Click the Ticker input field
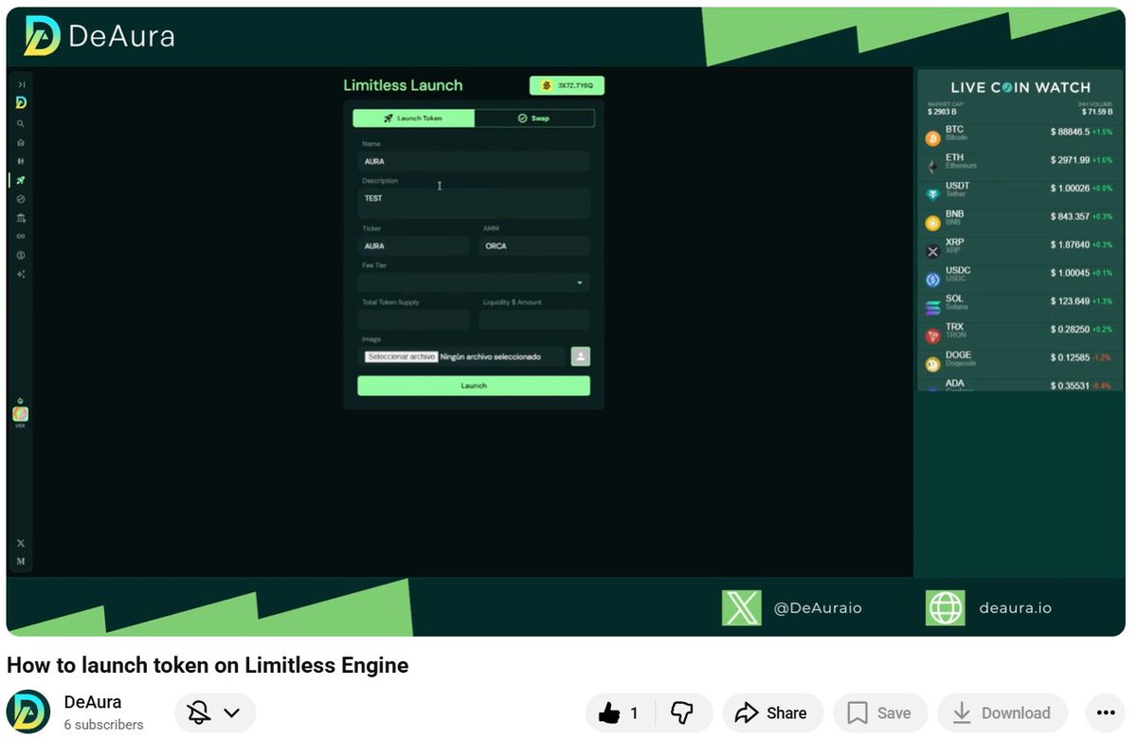Image resolution: width=1137 pixels, height=739 pixels. [413, 245]
